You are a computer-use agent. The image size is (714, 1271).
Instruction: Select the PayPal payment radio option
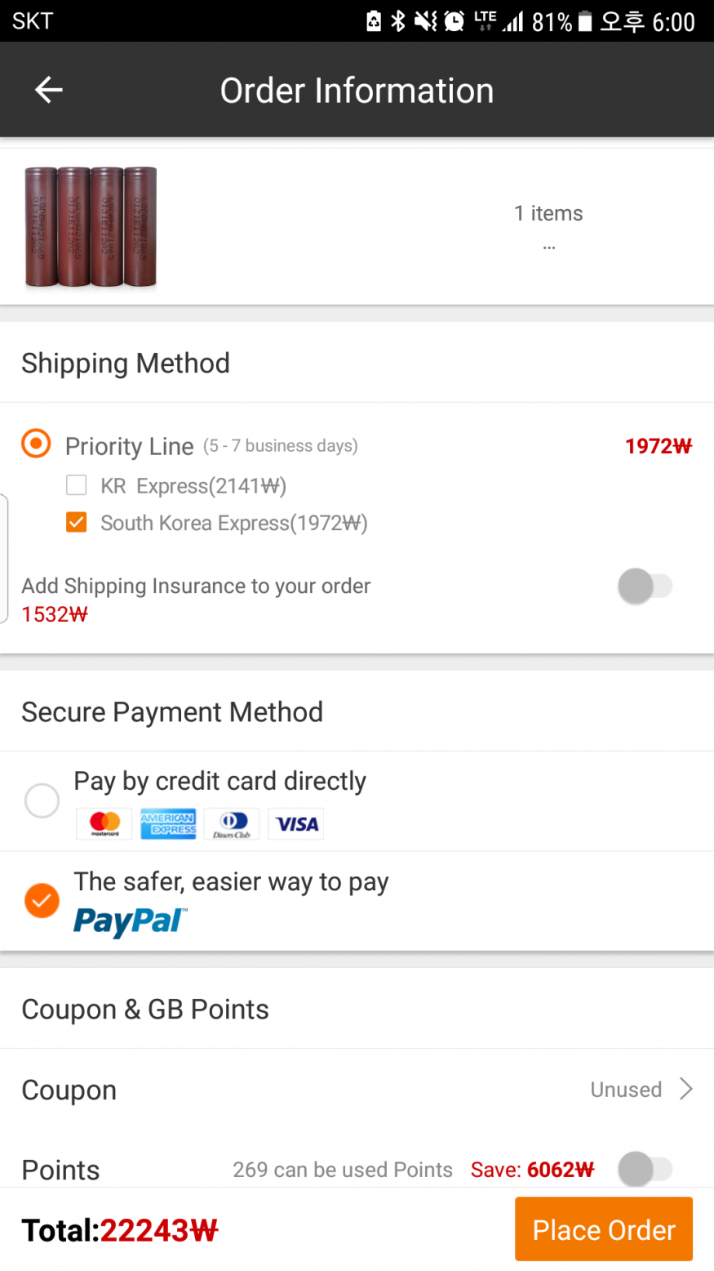click(x=42, y=901)
